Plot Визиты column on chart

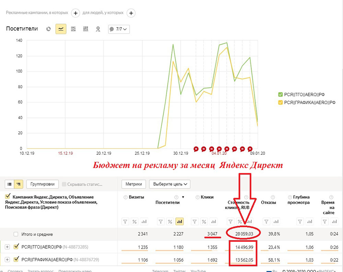144,221
